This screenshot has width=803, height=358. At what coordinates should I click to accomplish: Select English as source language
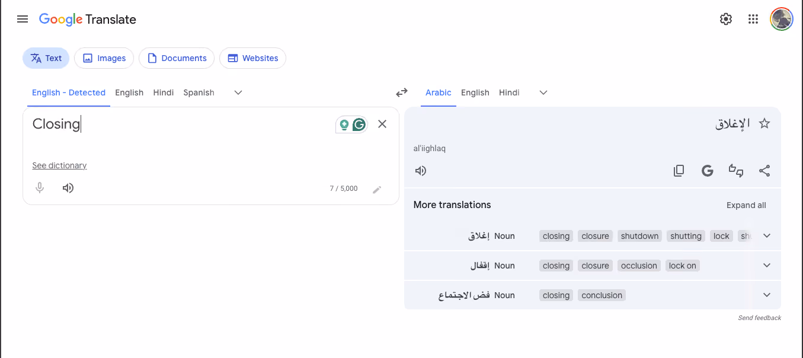129,92
